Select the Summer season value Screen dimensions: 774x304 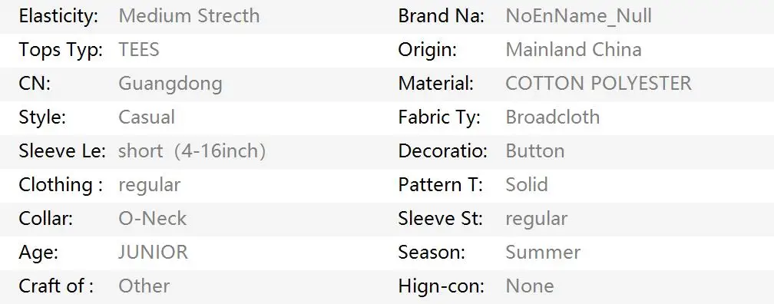coord(543,252)
